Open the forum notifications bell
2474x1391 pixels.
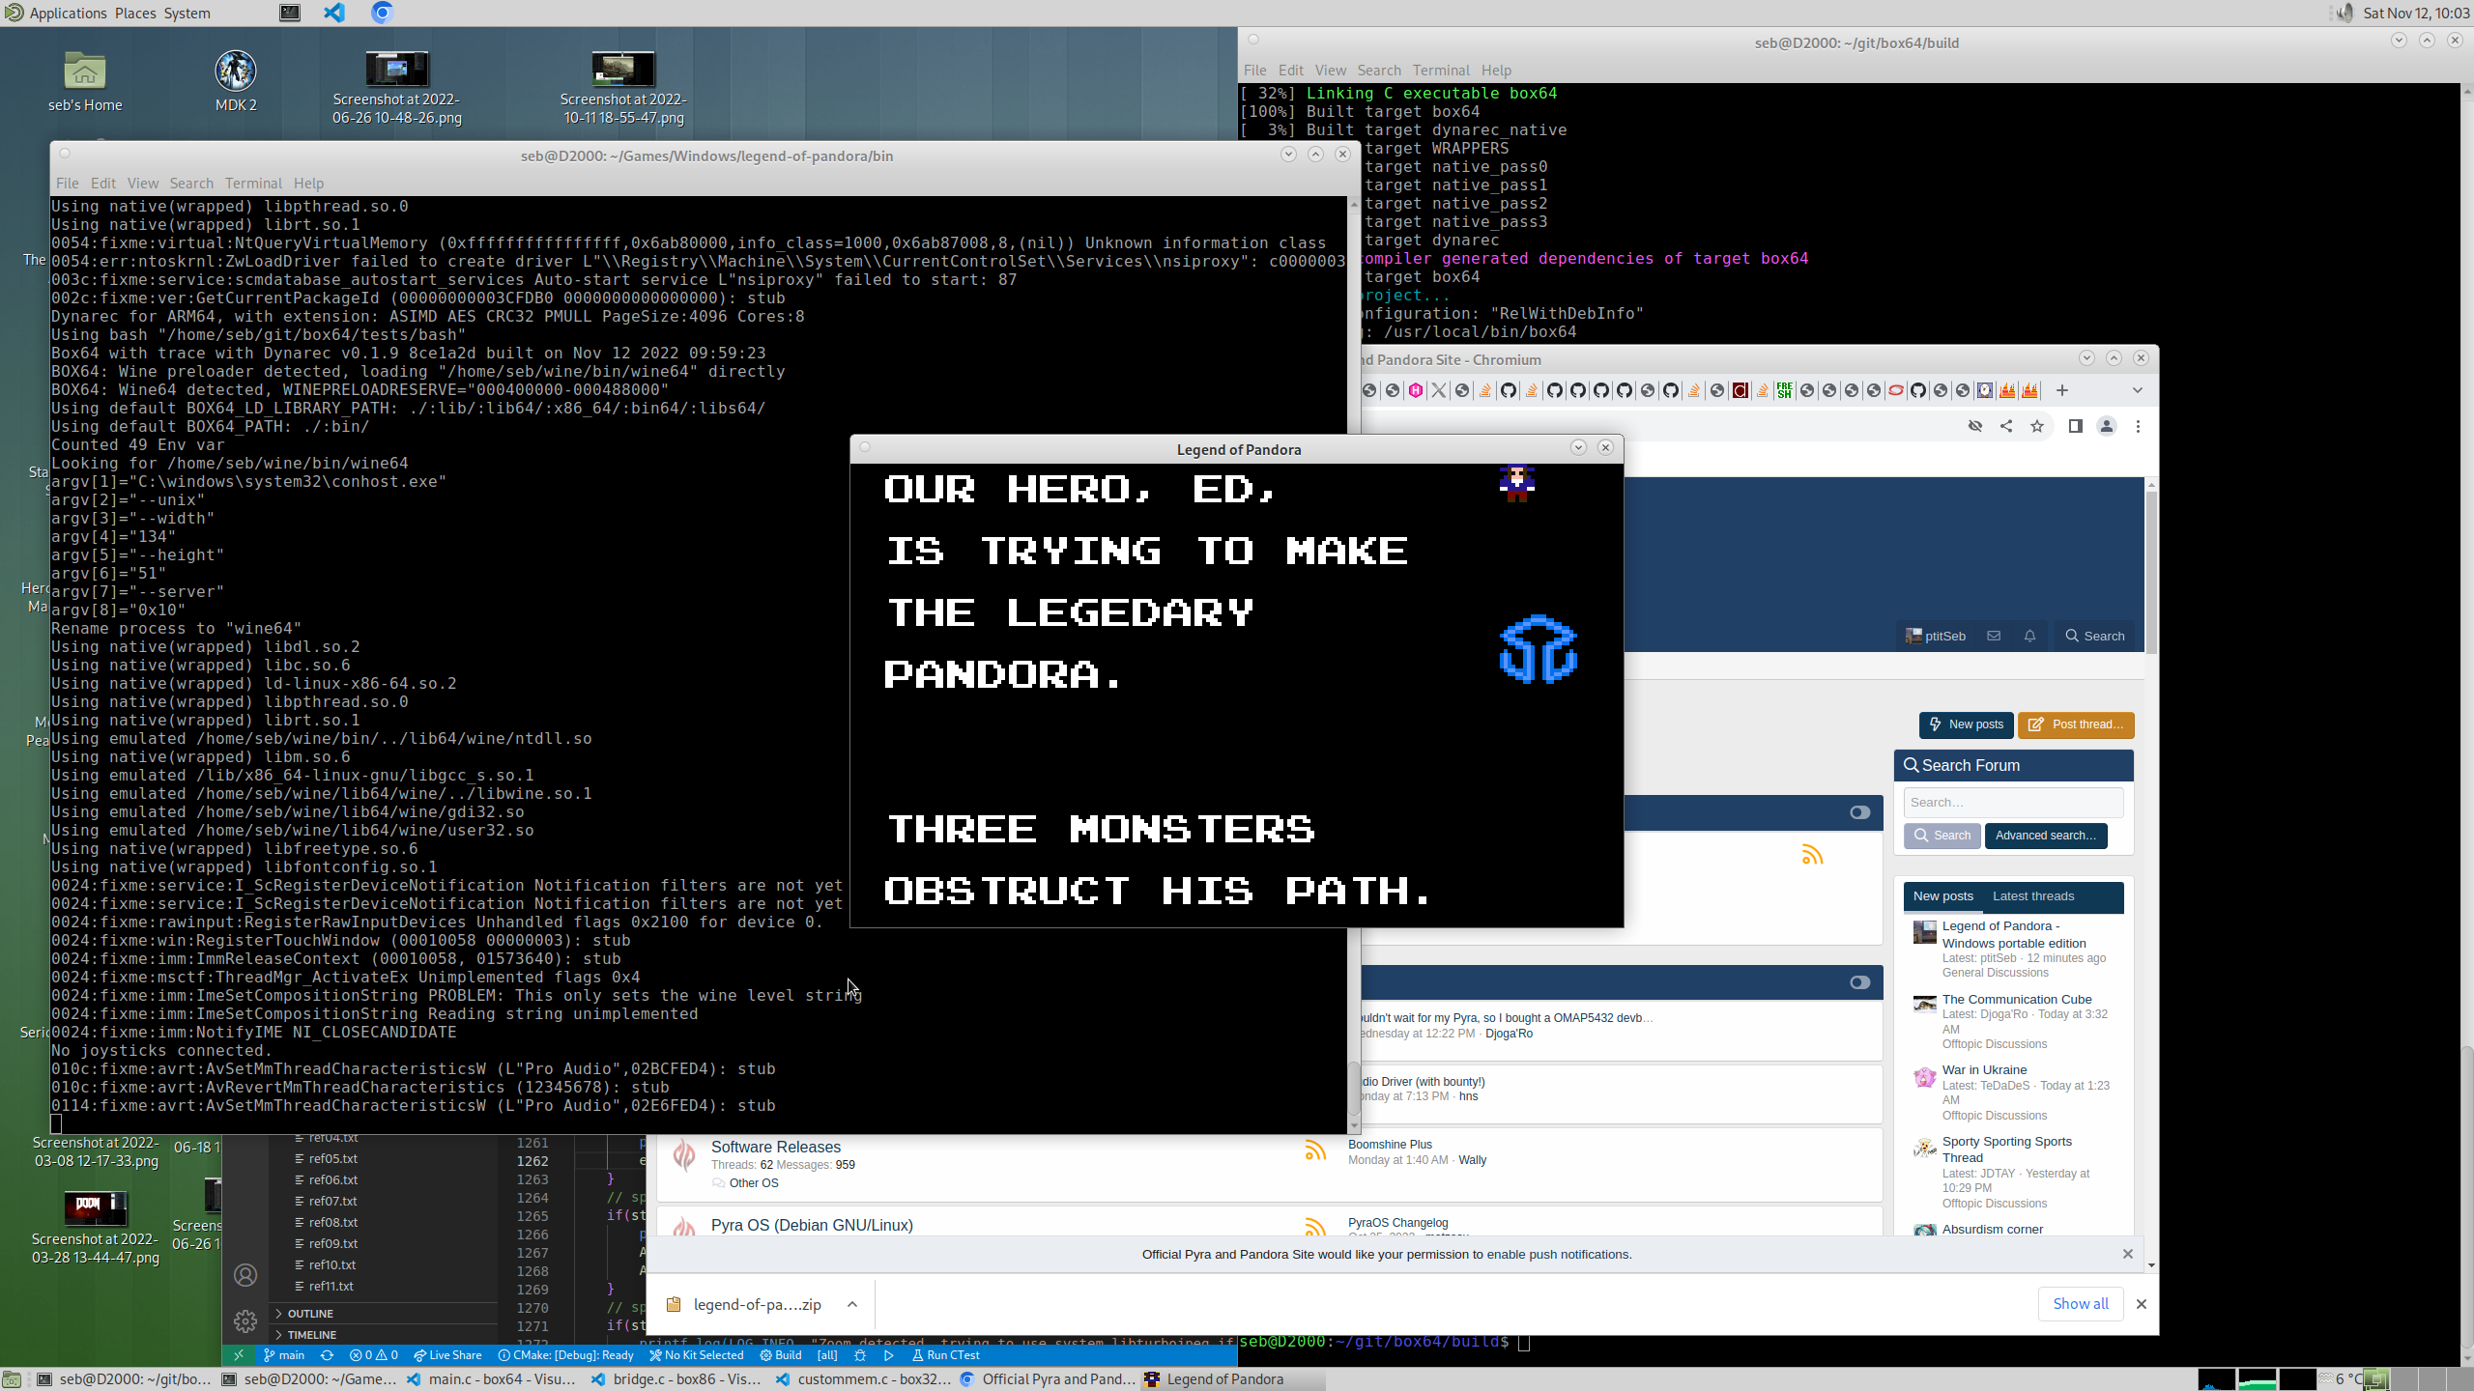click(2029, 636)
